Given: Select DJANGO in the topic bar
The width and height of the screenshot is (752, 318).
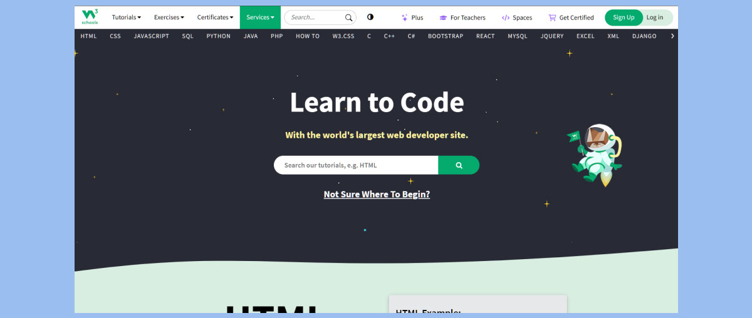Looking at the screenshot, I should [644, 36].
